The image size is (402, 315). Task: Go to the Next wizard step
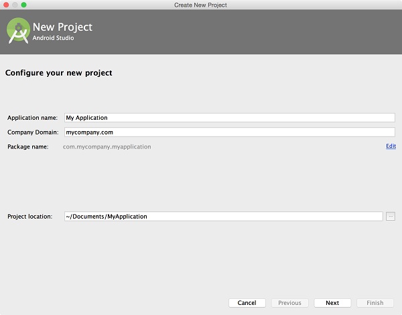[332, 303]
